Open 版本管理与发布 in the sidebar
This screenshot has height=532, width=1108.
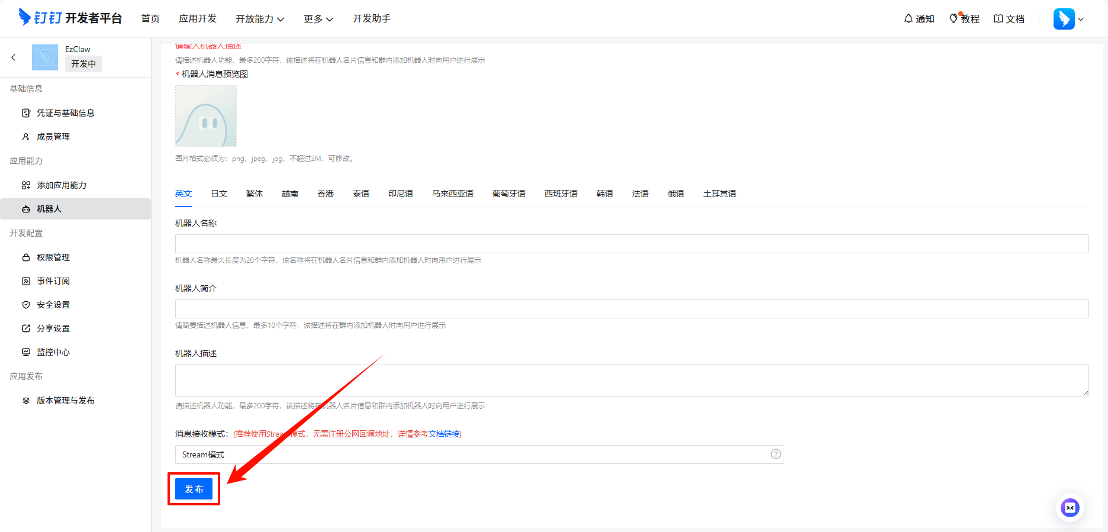click(66, 401)
